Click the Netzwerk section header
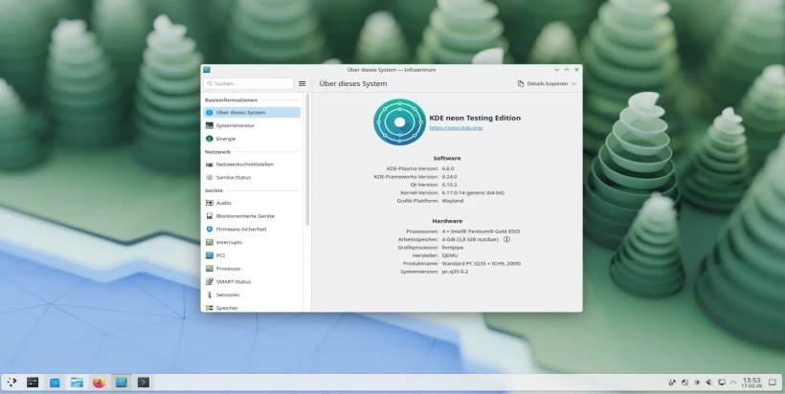 point(217,151)
